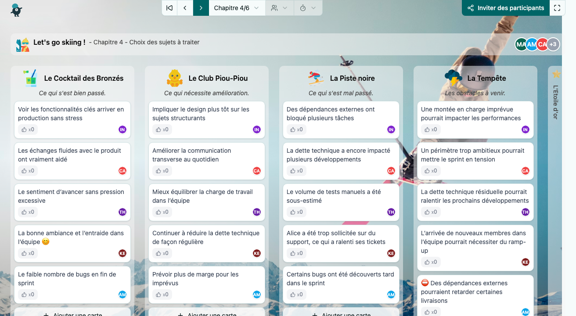The image size is (576, 316).
Task: Expand the participants dropdown in the toolbar
Action: tap(279, 8)
